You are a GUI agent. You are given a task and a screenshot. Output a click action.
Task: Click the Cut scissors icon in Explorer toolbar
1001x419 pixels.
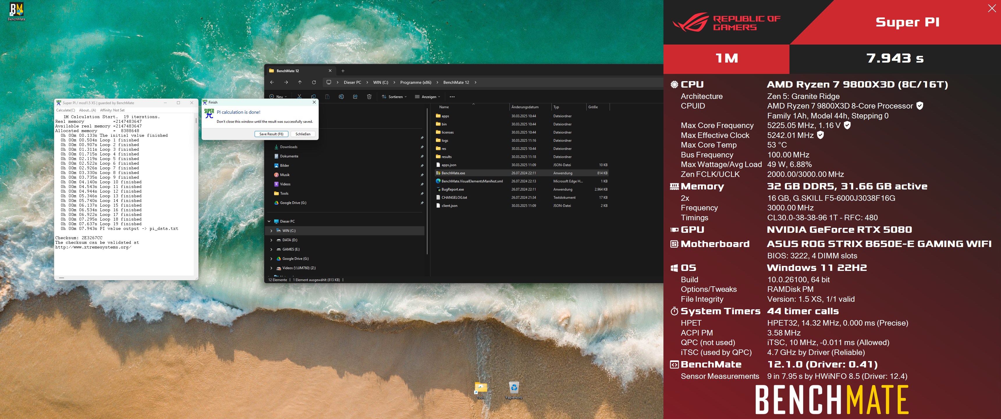(299, 96)
